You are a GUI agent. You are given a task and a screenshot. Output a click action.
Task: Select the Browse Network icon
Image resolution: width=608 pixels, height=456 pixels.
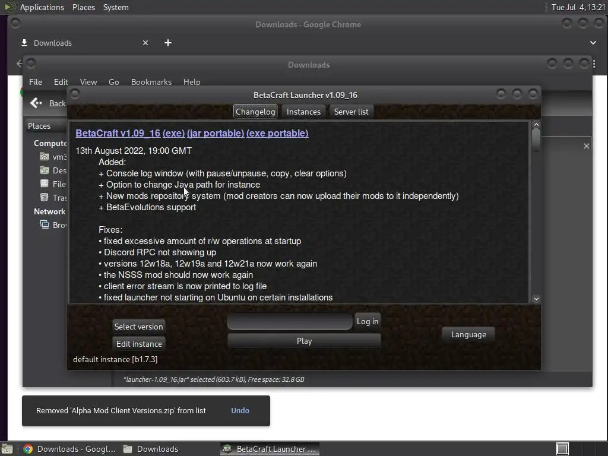(x=45, y=224)
